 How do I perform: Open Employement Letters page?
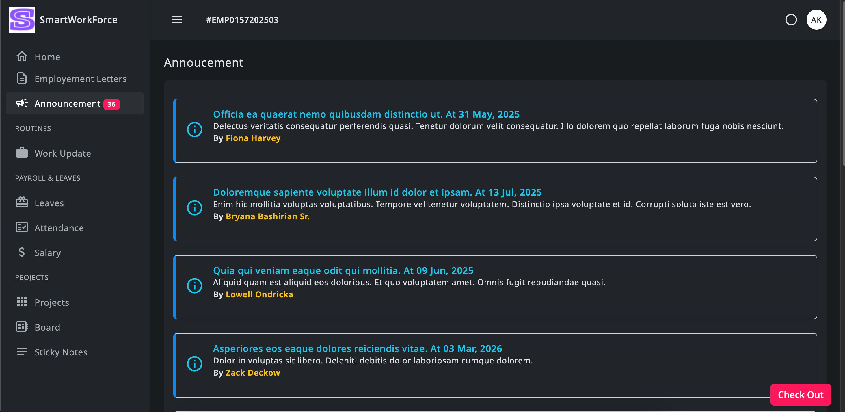[80, 79]
